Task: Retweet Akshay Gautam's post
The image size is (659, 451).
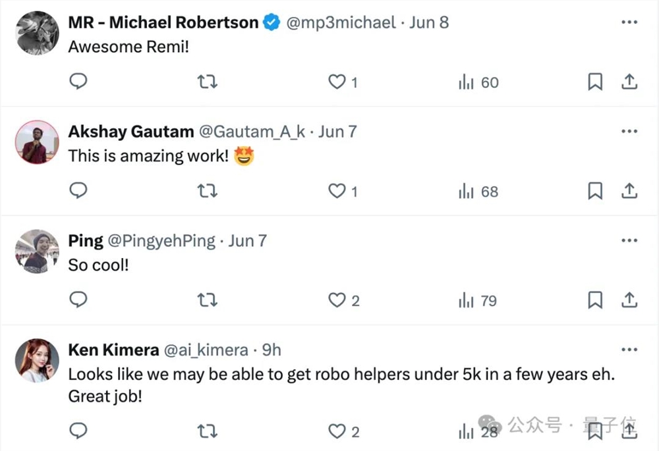Action: coord(208,191)
